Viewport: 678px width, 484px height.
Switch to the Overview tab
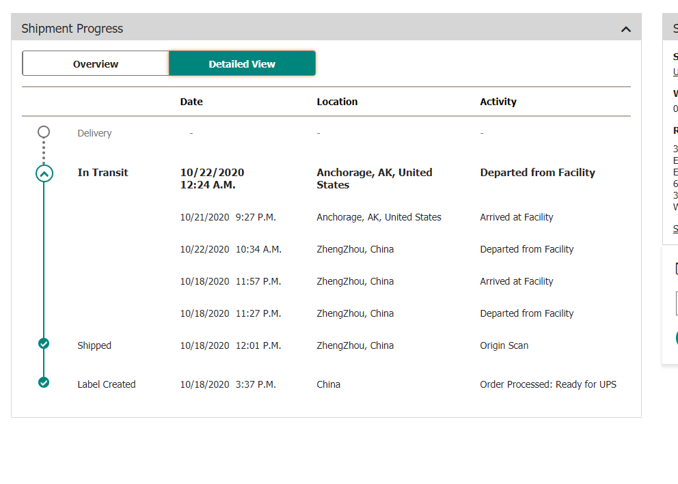point(96,64)
